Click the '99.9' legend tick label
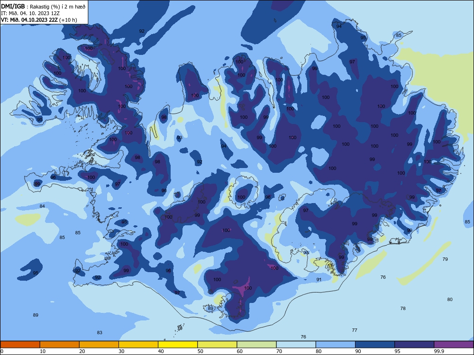Viewport: 474px width, 355px height. [439, 351]
